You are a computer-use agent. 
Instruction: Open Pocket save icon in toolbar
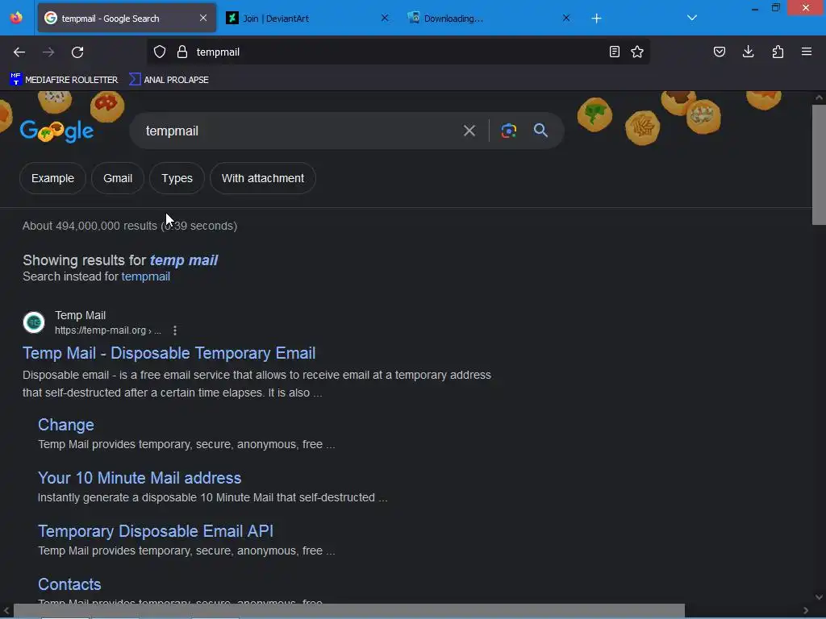[720, 52]
